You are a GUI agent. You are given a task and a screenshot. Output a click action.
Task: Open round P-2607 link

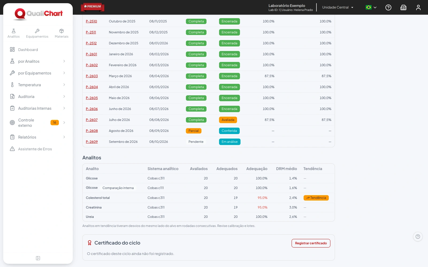[92, 120]
